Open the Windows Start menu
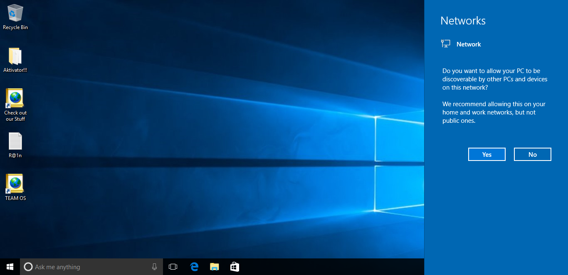 click(10, 267)
